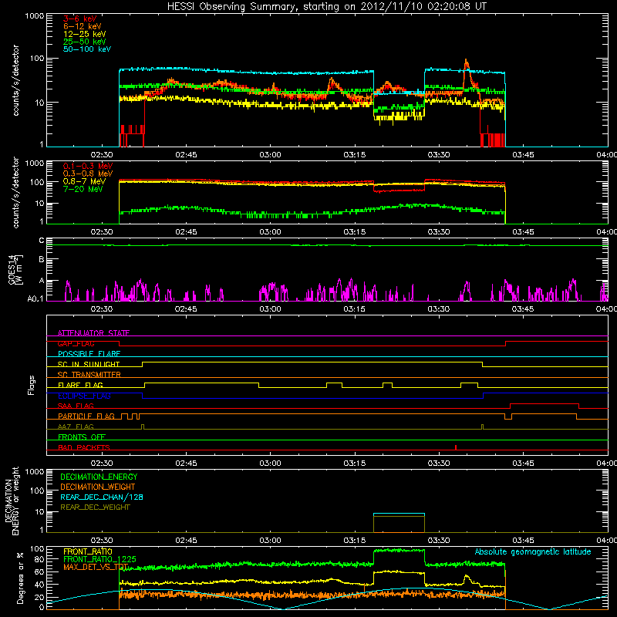The image size is (617, 617).
Task: Click the 'GOES14 [W m-2]' axis label
Action: pyautogui.click(x=15, y=269)
